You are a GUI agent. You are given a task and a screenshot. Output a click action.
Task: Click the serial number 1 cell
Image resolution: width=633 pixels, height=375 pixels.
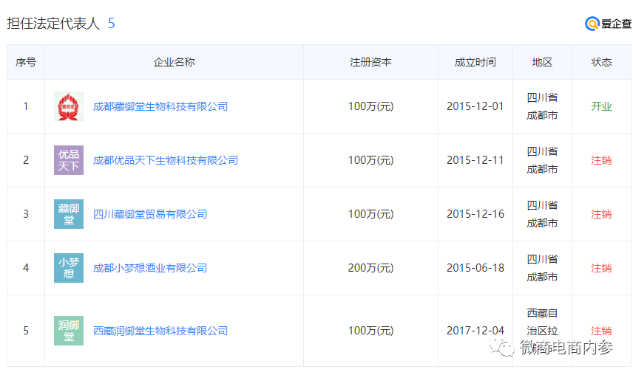[26, 106]
